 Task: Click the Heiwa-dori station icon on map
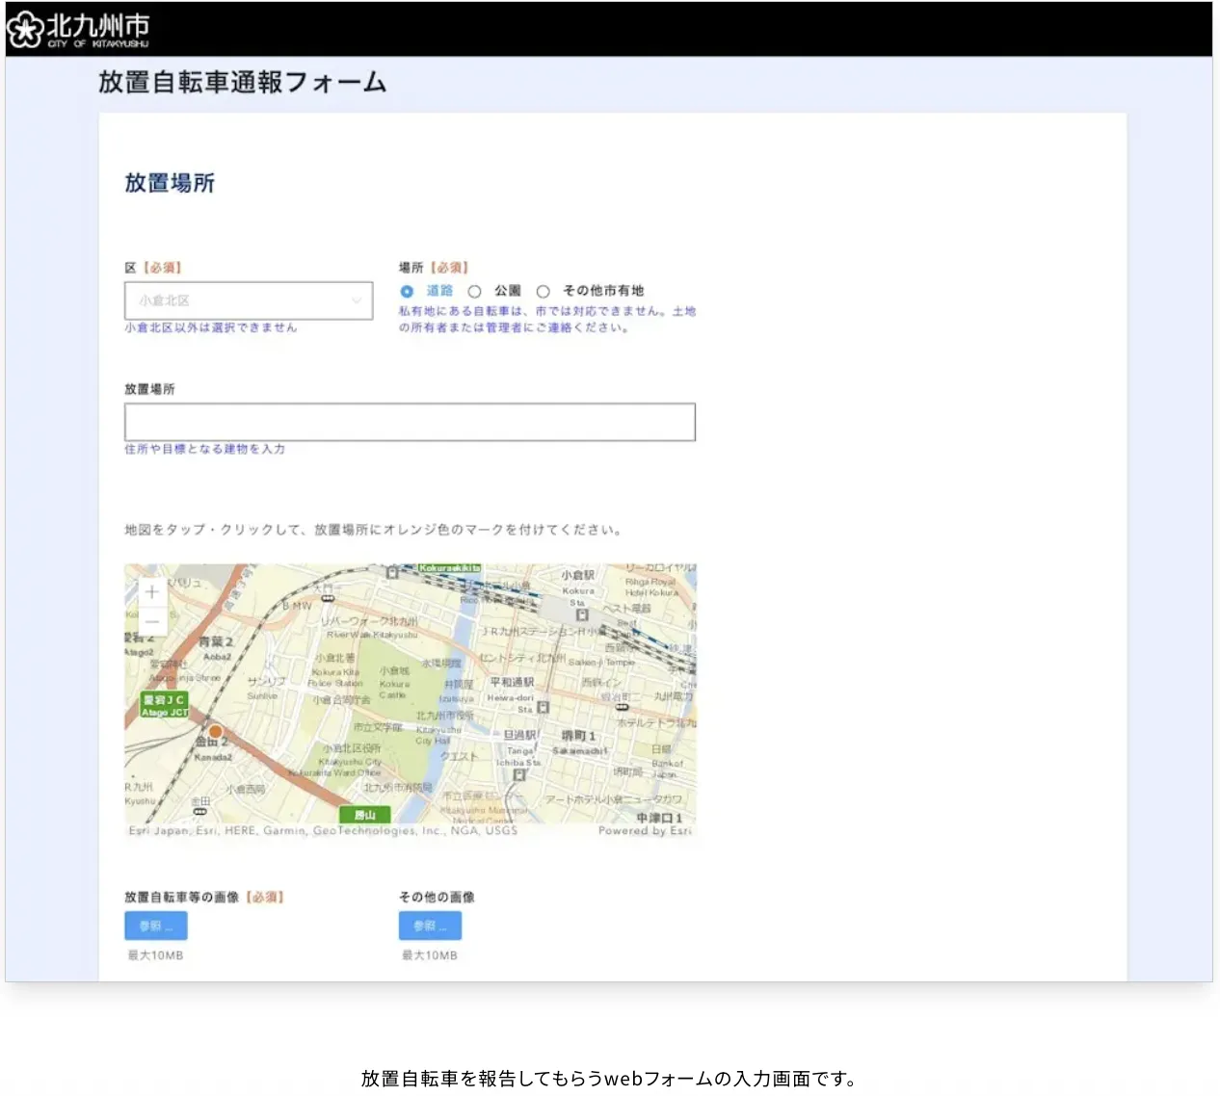pyautogui.click(x=543, y=707)
